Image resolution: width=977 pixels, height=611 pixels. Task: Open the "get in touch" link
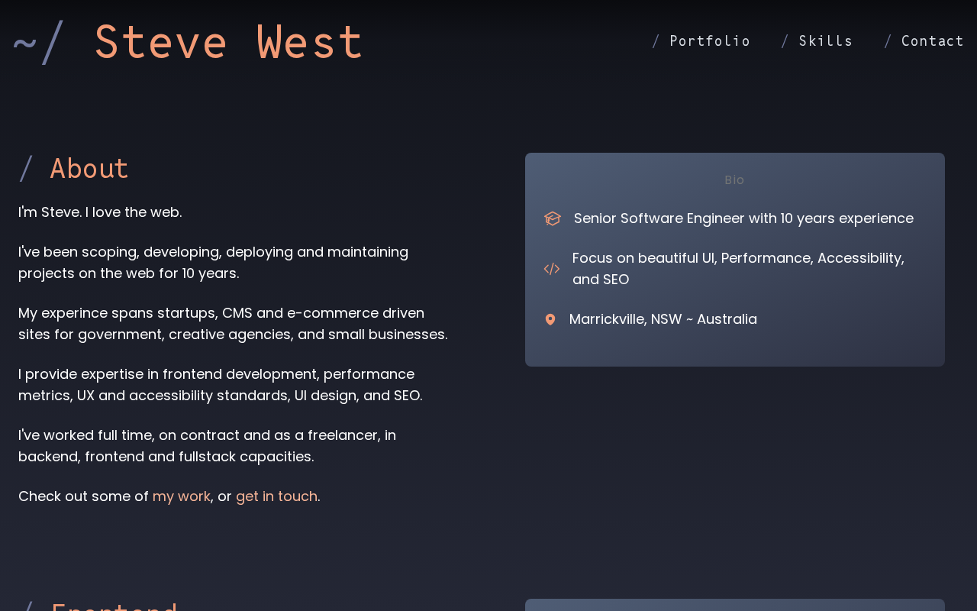[276, 496]
